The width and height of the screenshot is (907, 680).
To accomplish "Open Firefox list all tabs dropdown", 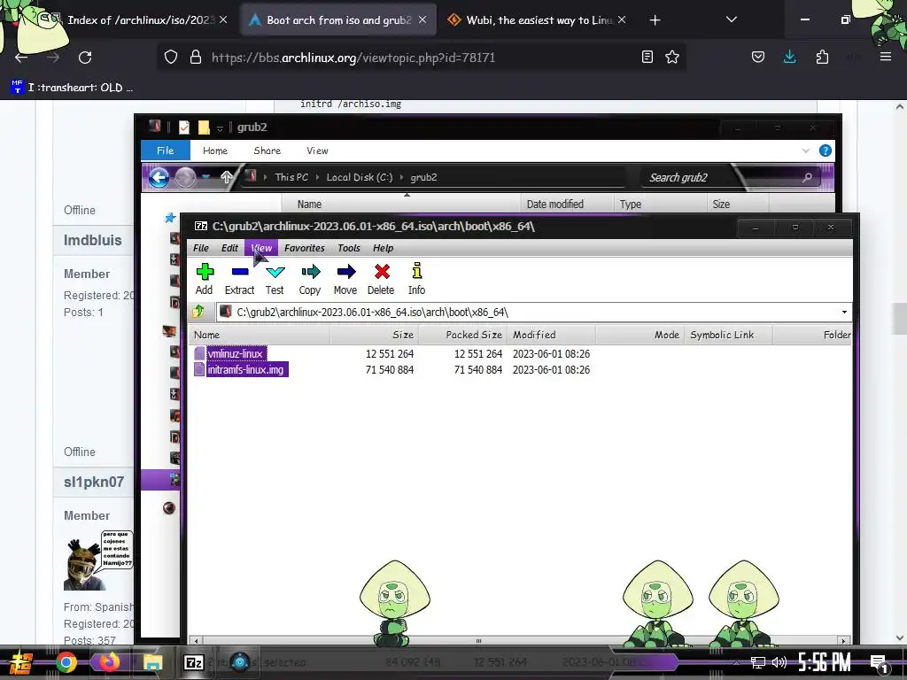I will point(731,20).
